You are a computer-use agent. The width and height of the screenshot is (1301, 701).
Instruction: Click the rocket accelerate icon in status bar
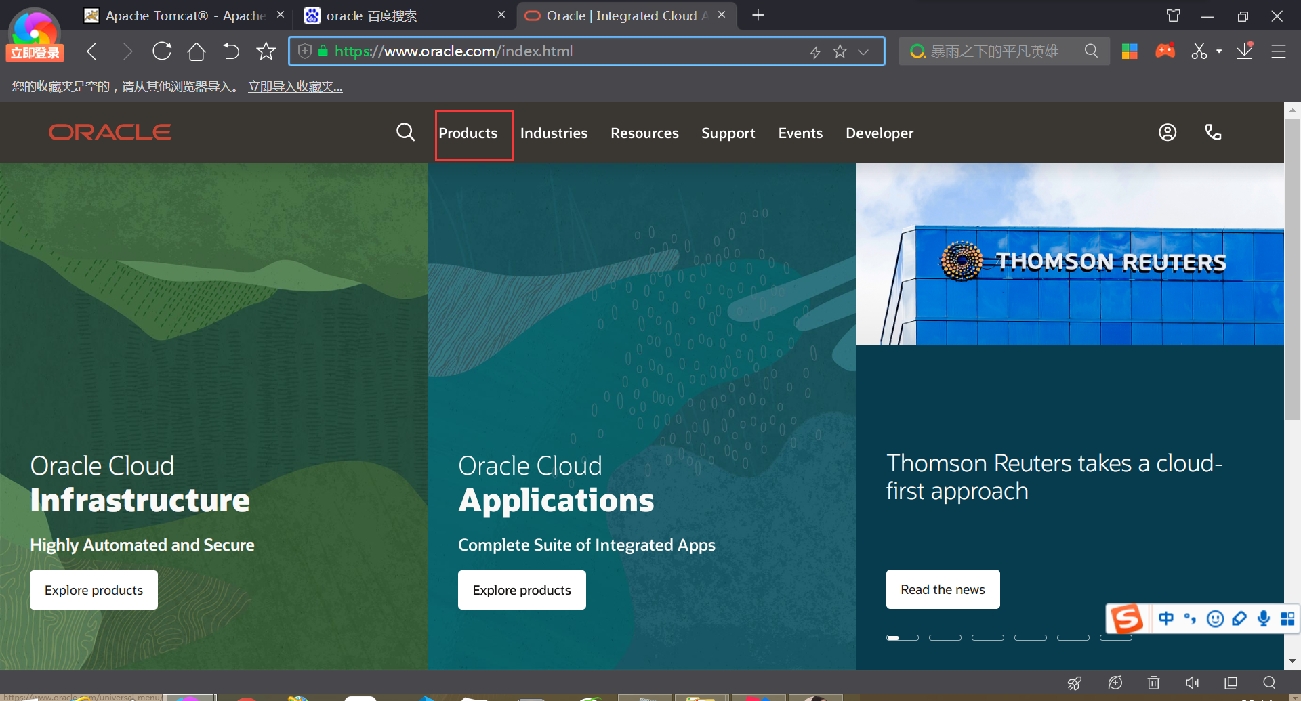[x=1075, y=683]
